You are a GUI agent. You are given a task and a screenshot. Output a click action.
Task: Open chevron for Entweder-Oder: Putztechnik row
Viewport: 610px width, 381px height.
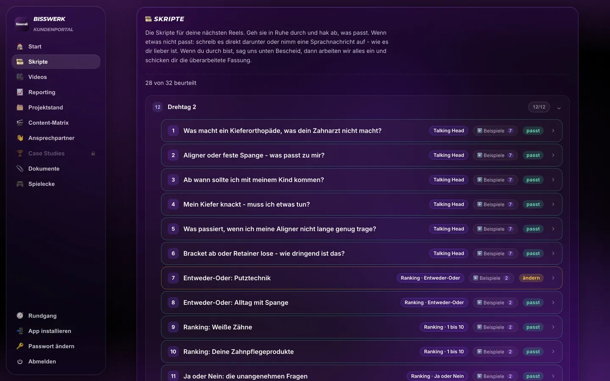point(553,278)
